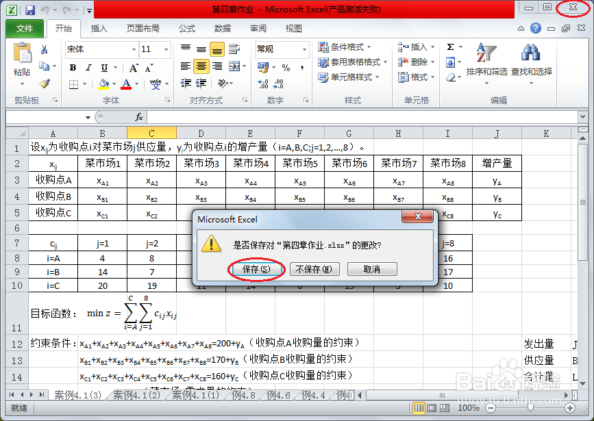Switch to the 页面布局 tab
Screen dimensions: 594x421
click(x=143, y=28)
